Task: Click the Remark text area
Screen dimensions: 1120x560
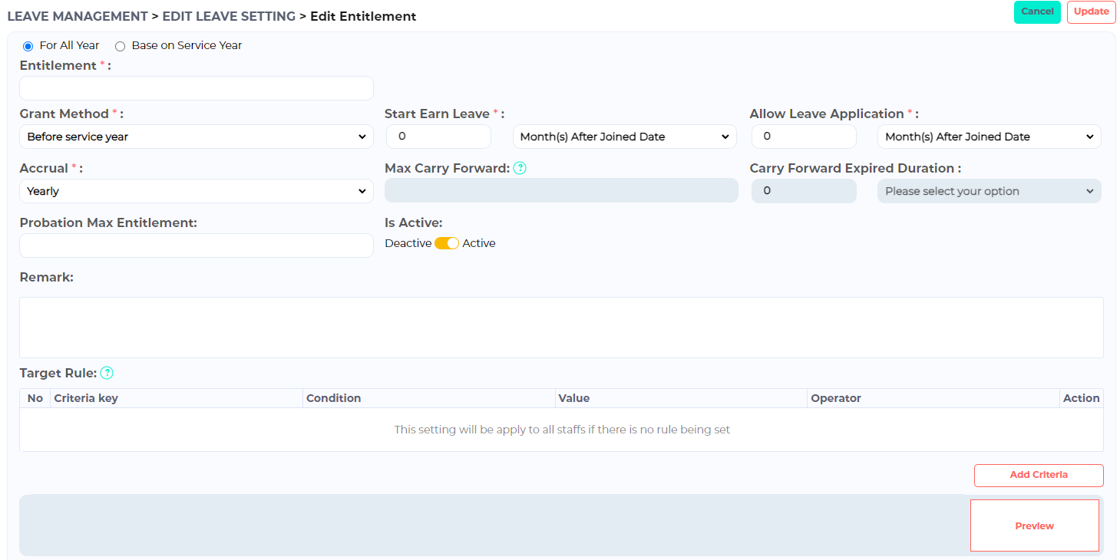Action: [x=561, y=328]
